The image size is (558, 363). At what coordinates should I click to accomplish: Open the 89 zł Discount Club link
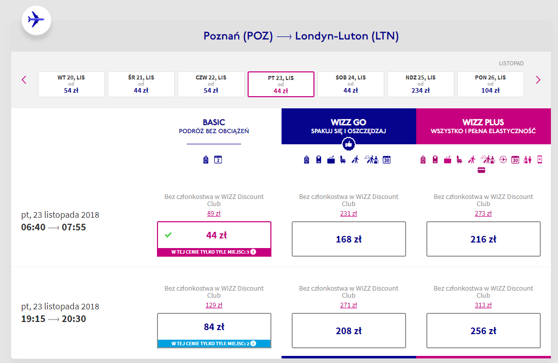214,214
